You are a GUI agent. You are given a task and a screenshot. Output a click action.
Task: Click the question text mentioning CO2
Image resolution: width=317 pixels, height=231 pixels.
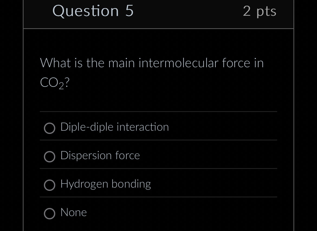(152, 63)
